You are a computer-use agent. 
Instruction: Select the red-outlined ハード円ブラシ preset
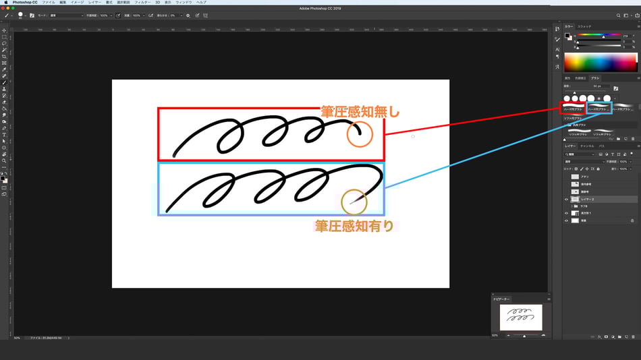click(574, 109)
